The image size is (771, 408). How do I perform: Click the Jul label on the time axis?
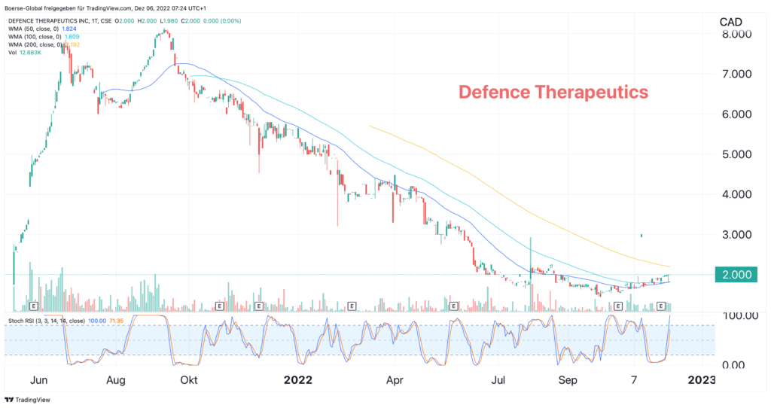coord(498,380)
